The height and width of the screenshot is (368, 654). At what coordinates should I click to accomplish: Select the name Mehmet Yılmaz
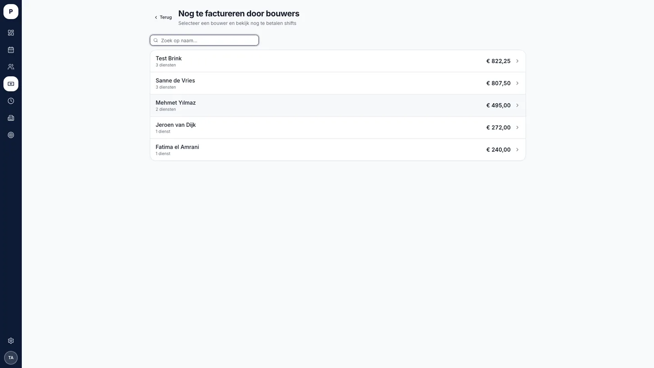[x=176, y=103]
